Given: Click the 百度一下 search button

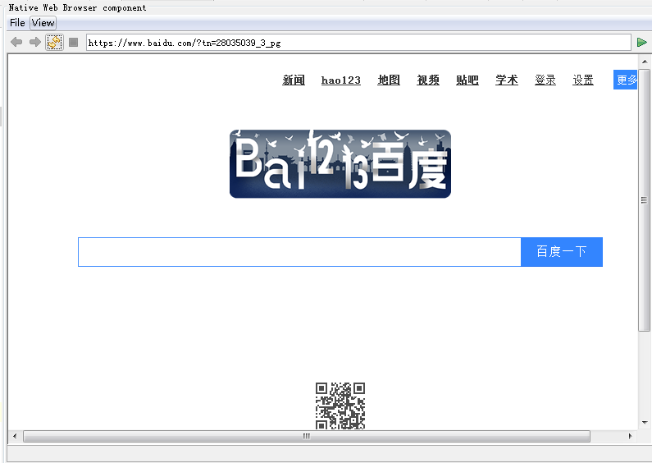Looking at the screenshot, I should (x=562, y=252).
